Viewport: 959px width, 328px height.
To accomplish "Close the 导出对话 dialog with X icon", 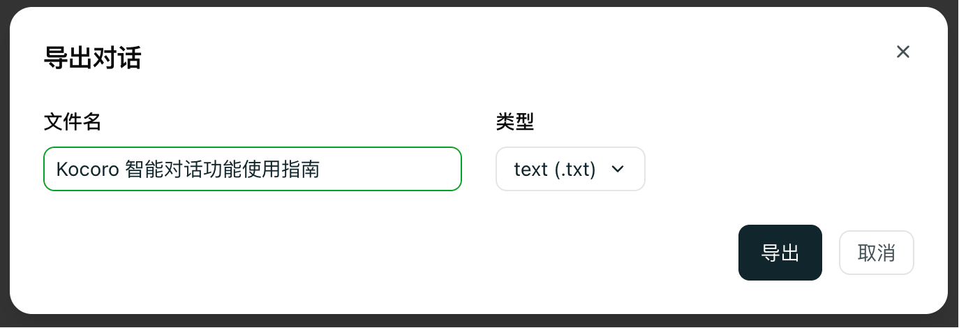I will (903, 52).
